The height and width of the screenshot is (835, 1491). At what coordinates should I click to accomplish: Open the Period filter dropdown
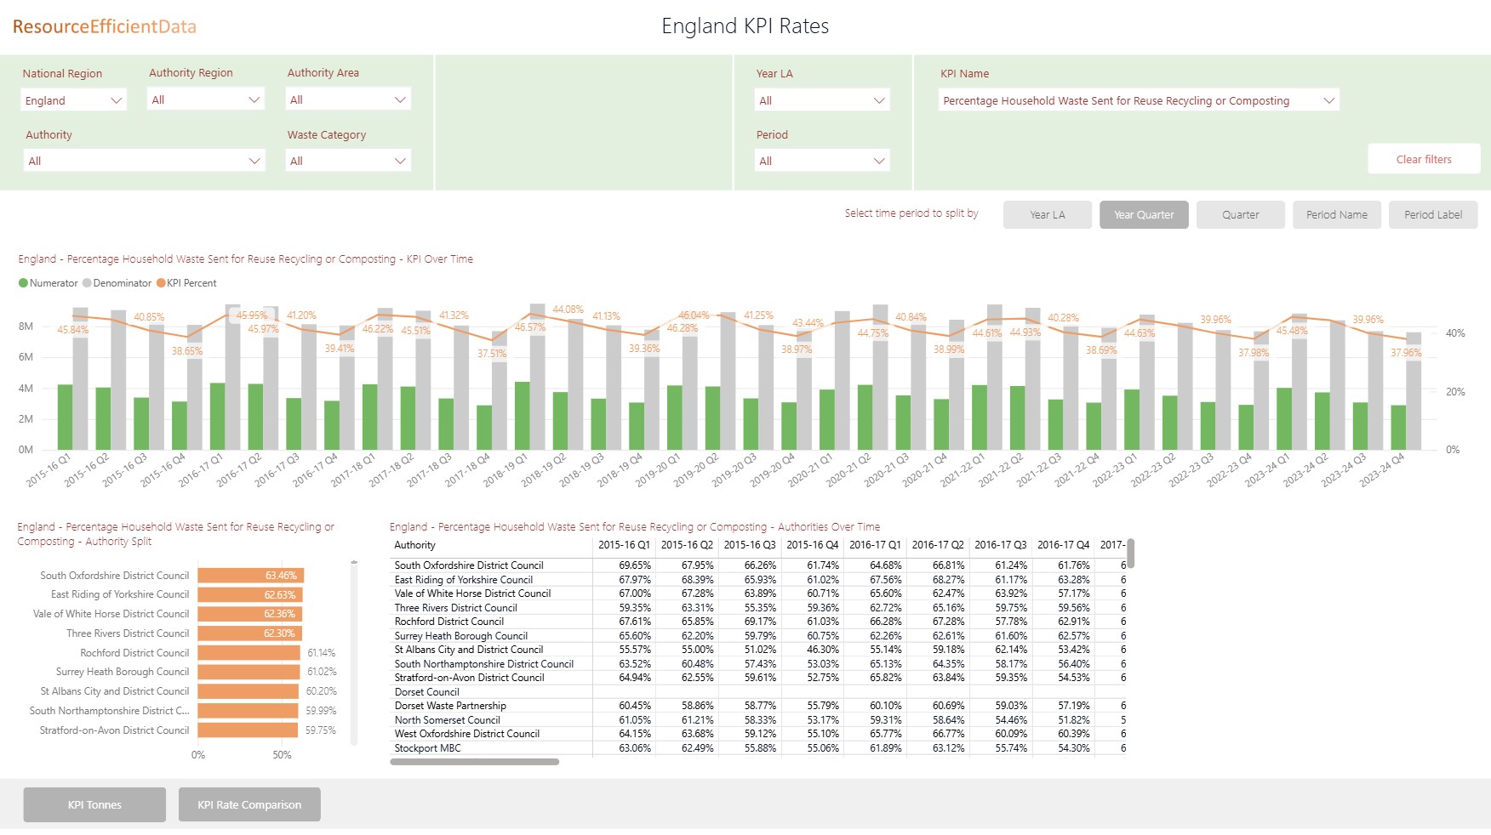821,161
